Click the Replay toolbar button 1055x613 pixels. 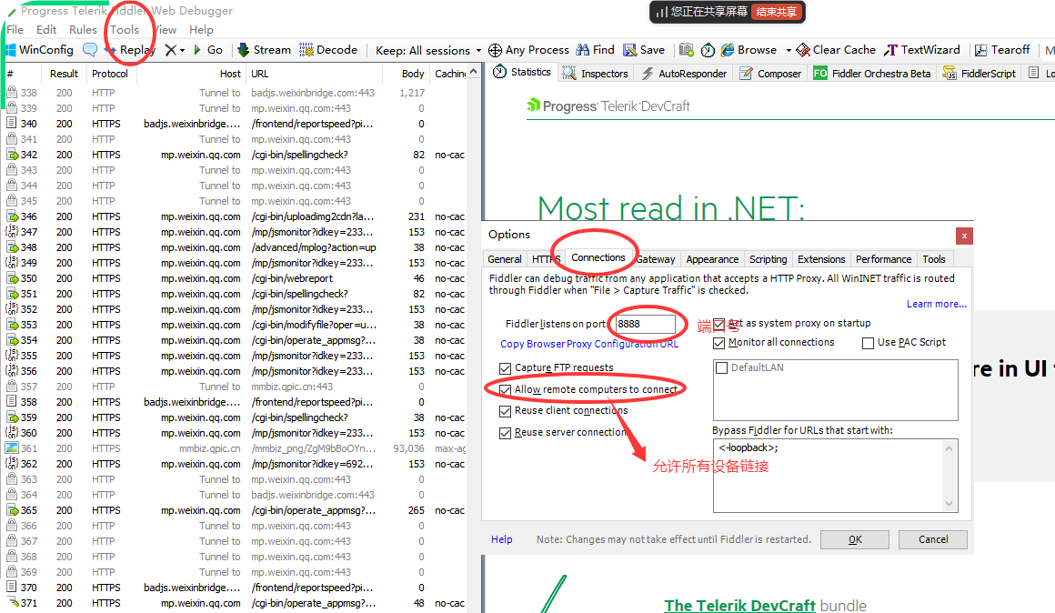click(131, 50)
